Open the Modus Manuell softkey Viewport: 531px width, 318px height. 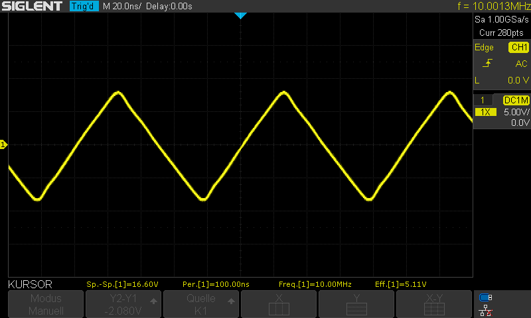point(46,304)
